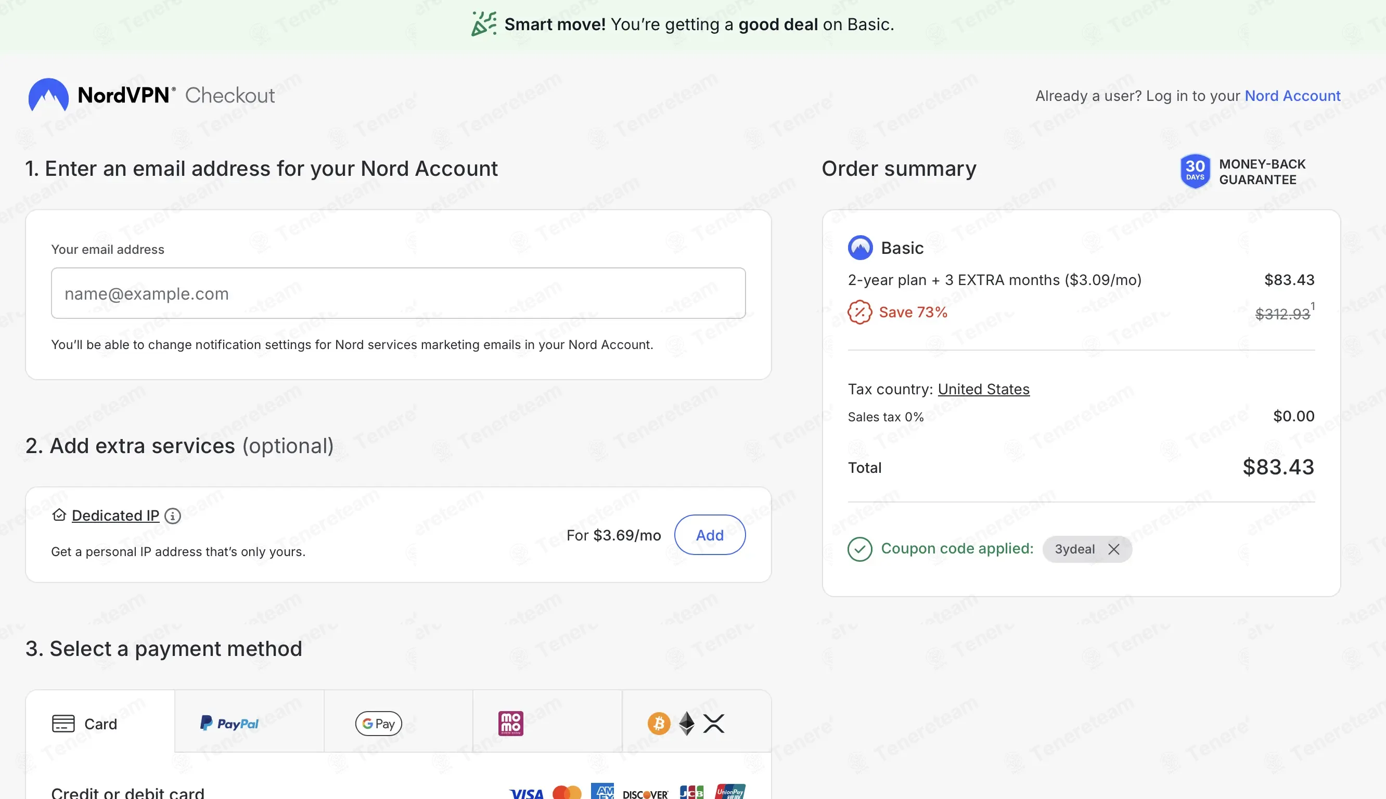
Task: Click the credit card icon in Card tab
Action: [x=63, y=723]
